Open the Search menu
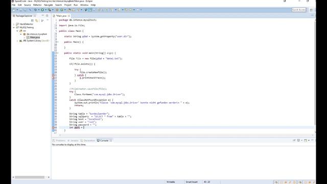 click(x=58, y=5)
